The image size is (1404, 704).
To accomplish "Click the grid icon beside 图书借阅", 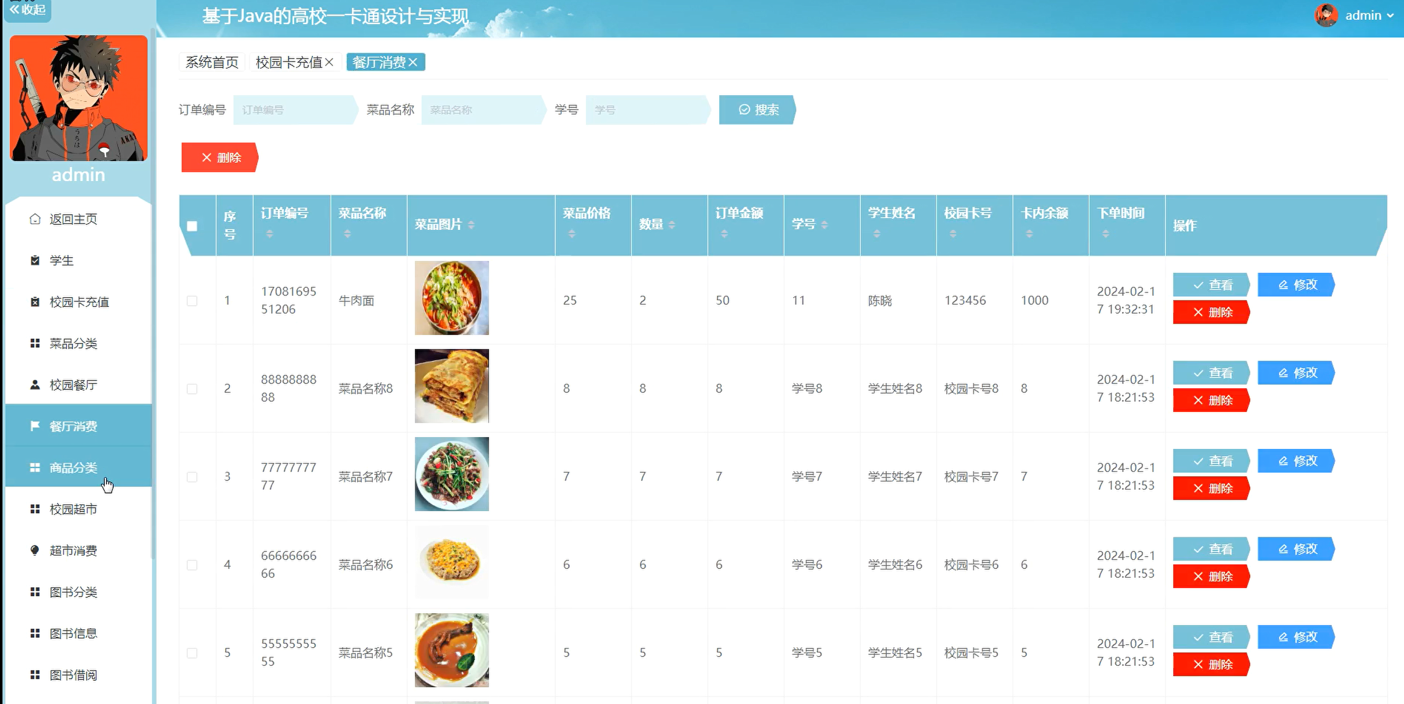I will coord(35,675).
